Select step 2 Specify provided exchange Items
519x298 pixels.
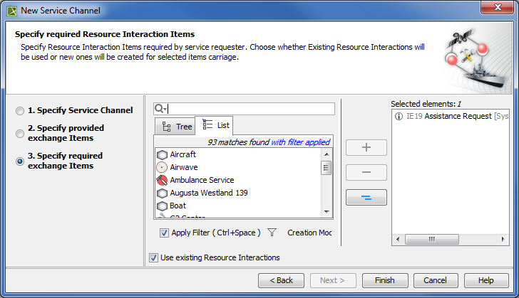20,134
